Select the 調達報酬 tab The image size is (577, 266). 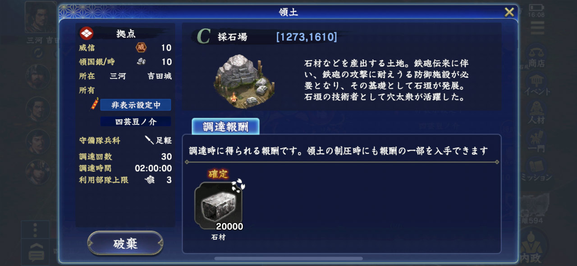[225, 126]
